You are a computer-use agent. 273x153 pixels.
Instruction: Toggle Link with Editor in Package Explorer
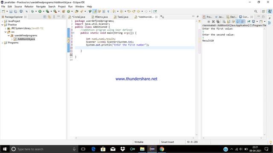49,17
